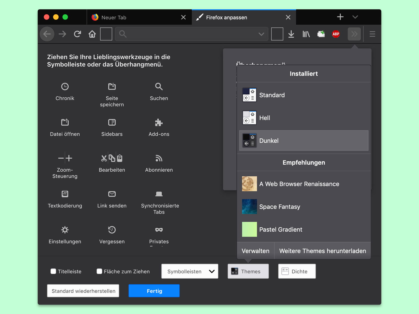This screenshot has height=314, width=419.
Task: Click the Chronik history clock icon
Action: [x=65, y=87]
